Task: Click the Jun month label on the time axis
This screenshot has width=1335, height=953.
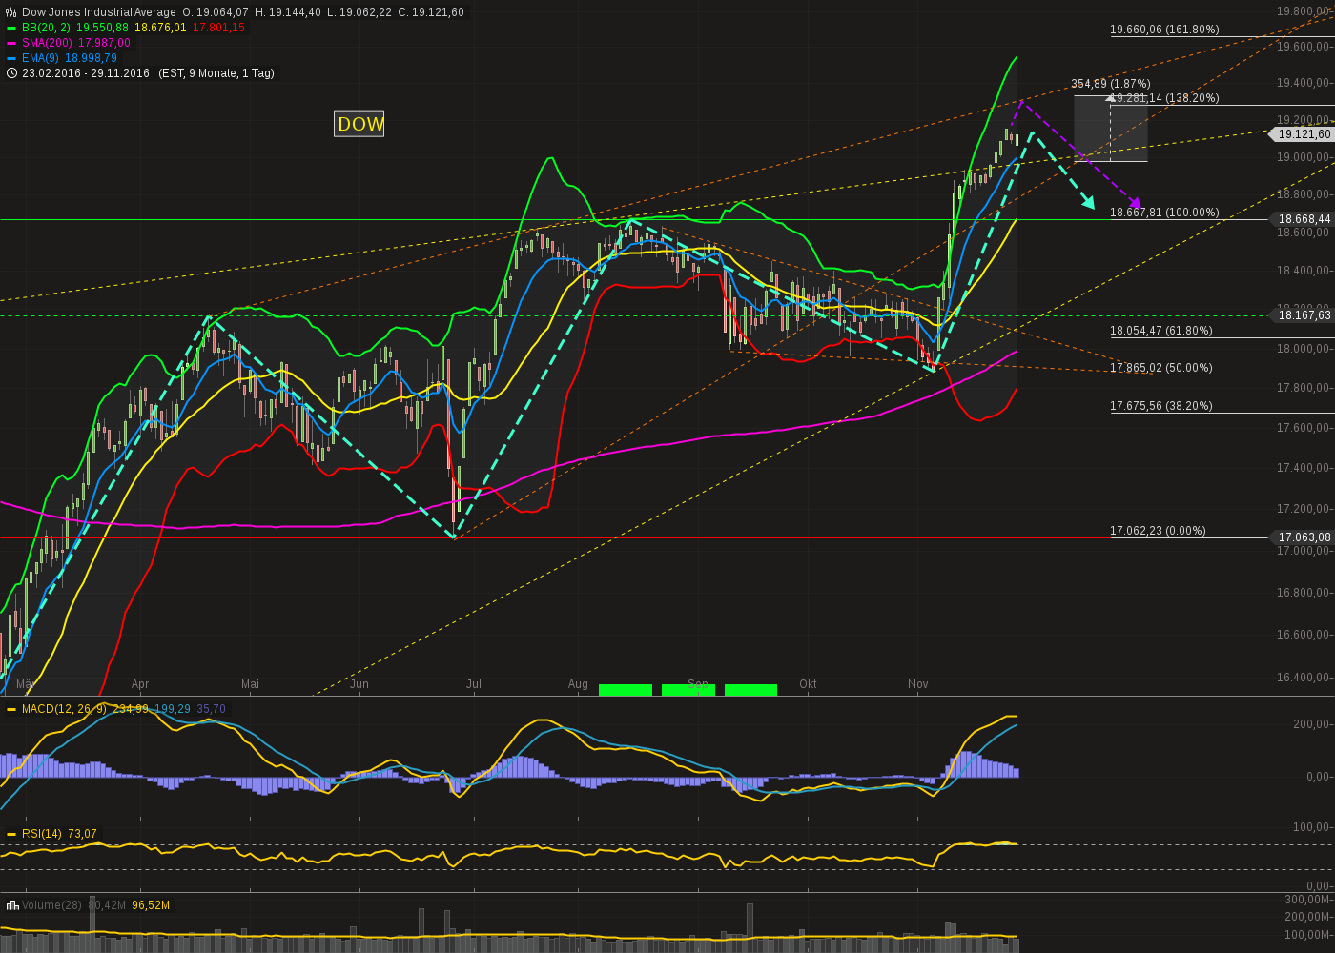Action: 359,684
